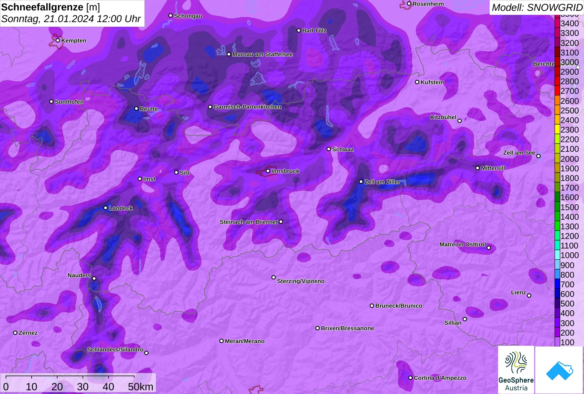The image size is (584, 394).
Task: Click the 500 legend value
Action: coord(567,304)
